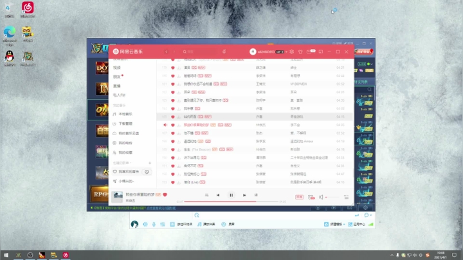Open 视频 in the sidebar
The width and height of the screenshot is (463, 260).
tap(117, 68)
